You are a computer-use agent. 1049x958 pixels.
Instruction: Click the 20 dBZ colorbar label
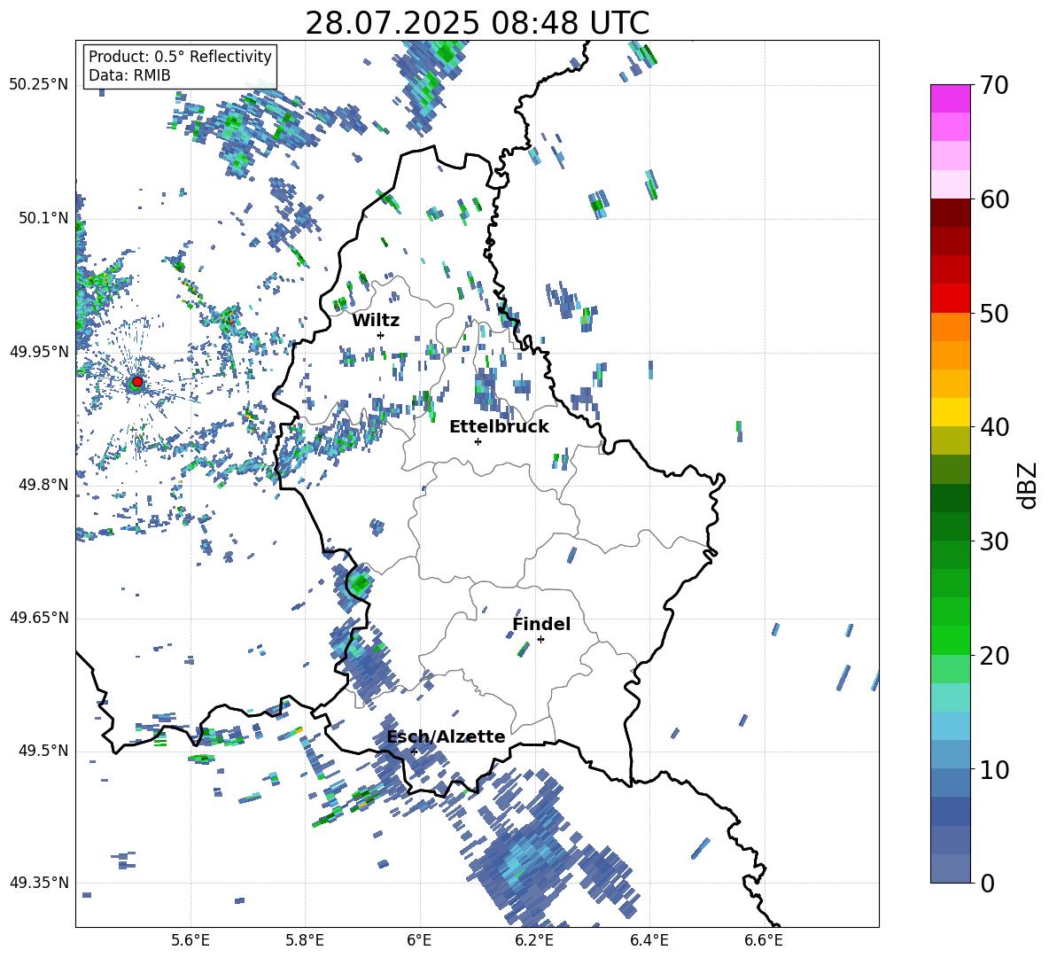(993, 655)
